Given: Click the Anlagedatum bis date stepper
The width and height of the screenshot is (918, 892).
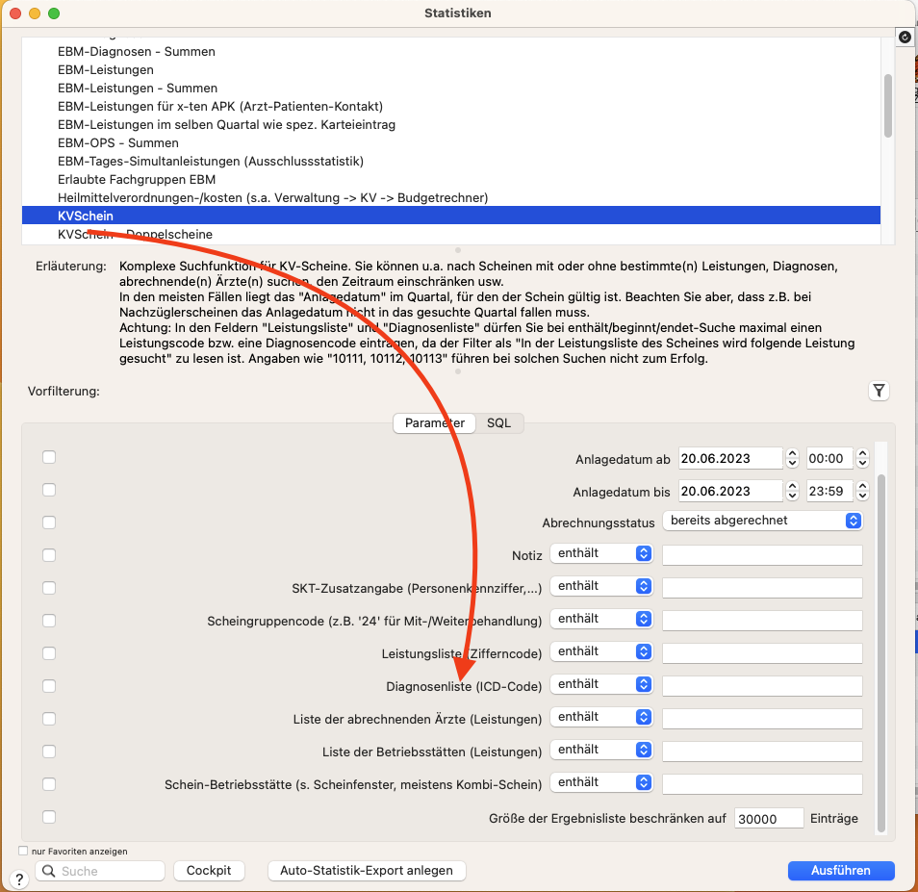Looking at the screenshot, I should click(x=792, y=491).
